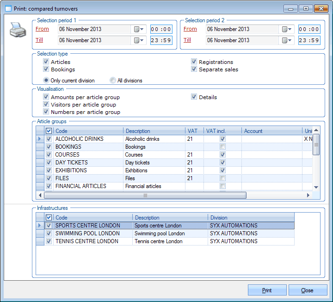This screenshot has width=333, height=302.
Task: Toggle Visitors per article group checkbox
Action: 46,105
